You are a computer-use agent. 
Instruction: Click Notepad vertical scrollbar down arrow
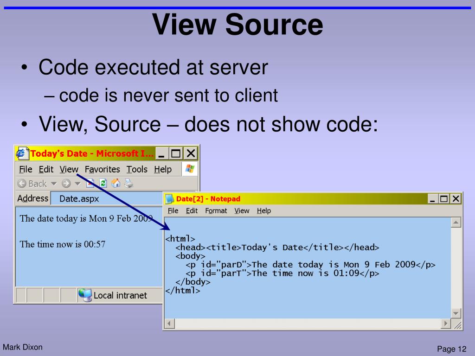point(456,313)
